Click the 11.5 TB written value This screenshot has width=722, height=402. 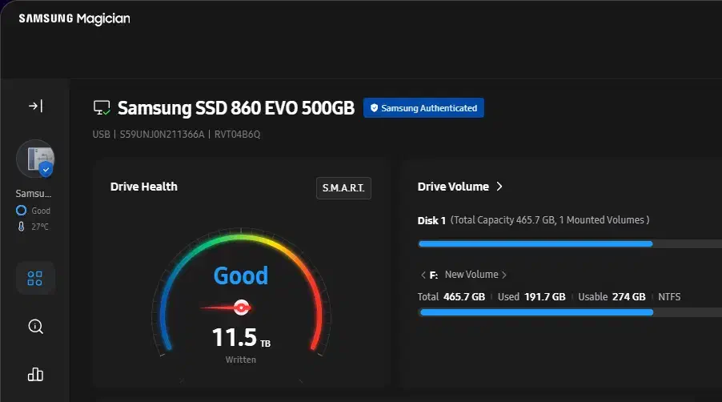click(x=241, y=337)
